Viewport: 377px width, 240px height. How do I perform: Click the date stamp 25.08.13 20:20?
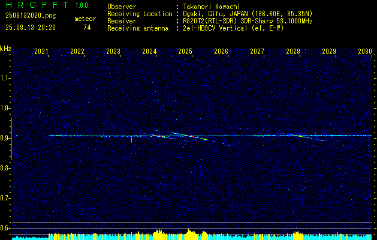click(31, 28)
